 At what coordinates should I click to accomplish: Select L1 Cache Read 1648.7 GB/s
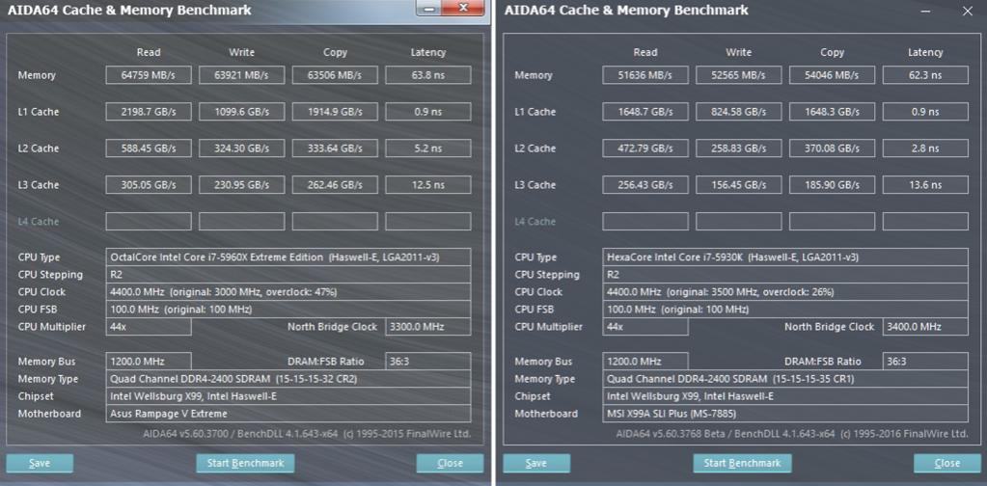click(645, 112)
